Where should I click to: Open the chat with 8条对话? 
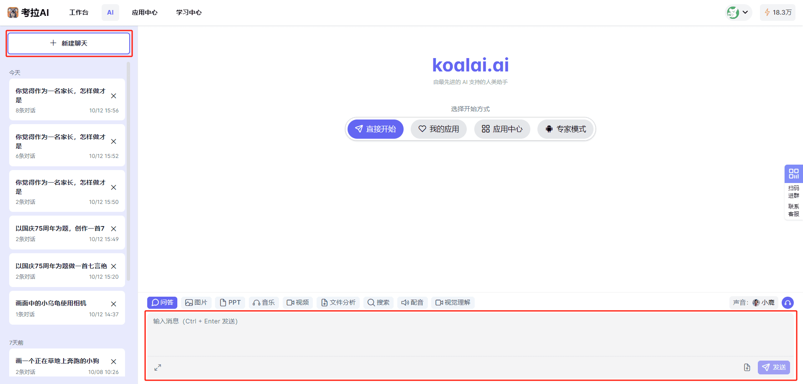[67, 100]
